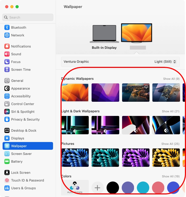Choose the black color swatch
This screenshot has width=186, height=197.
pyautogui.click(x=113, y=188)
